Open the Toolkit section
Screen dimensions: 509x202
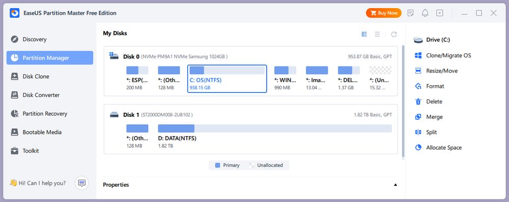pyautogui.click(x=50, y=151)
